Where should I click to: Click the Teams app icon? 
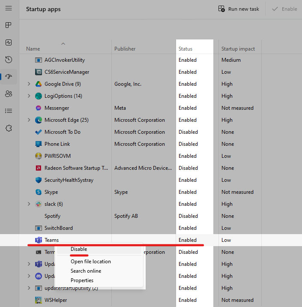tap(38, 240)
